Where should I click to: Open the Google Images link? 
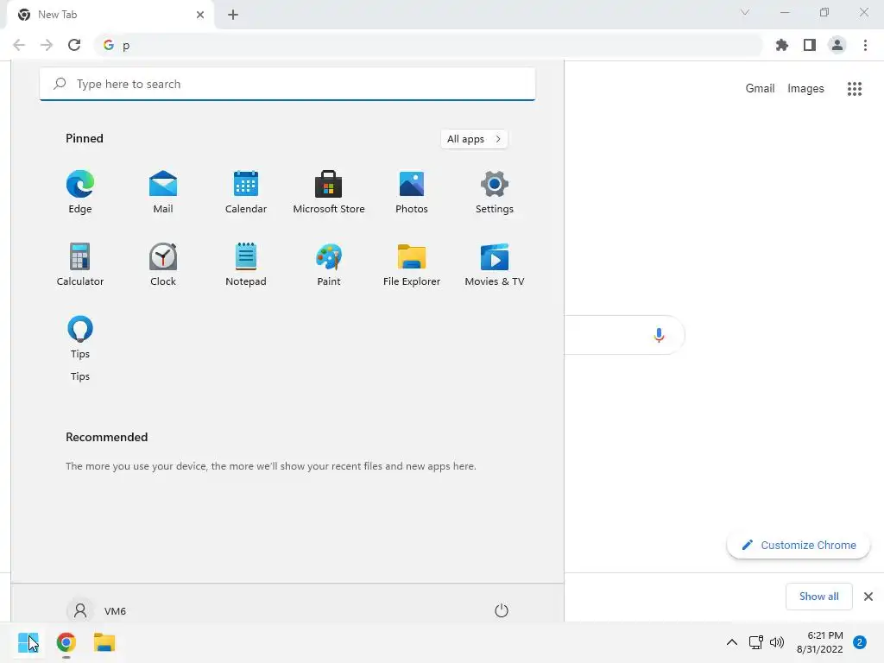point(805,89)
